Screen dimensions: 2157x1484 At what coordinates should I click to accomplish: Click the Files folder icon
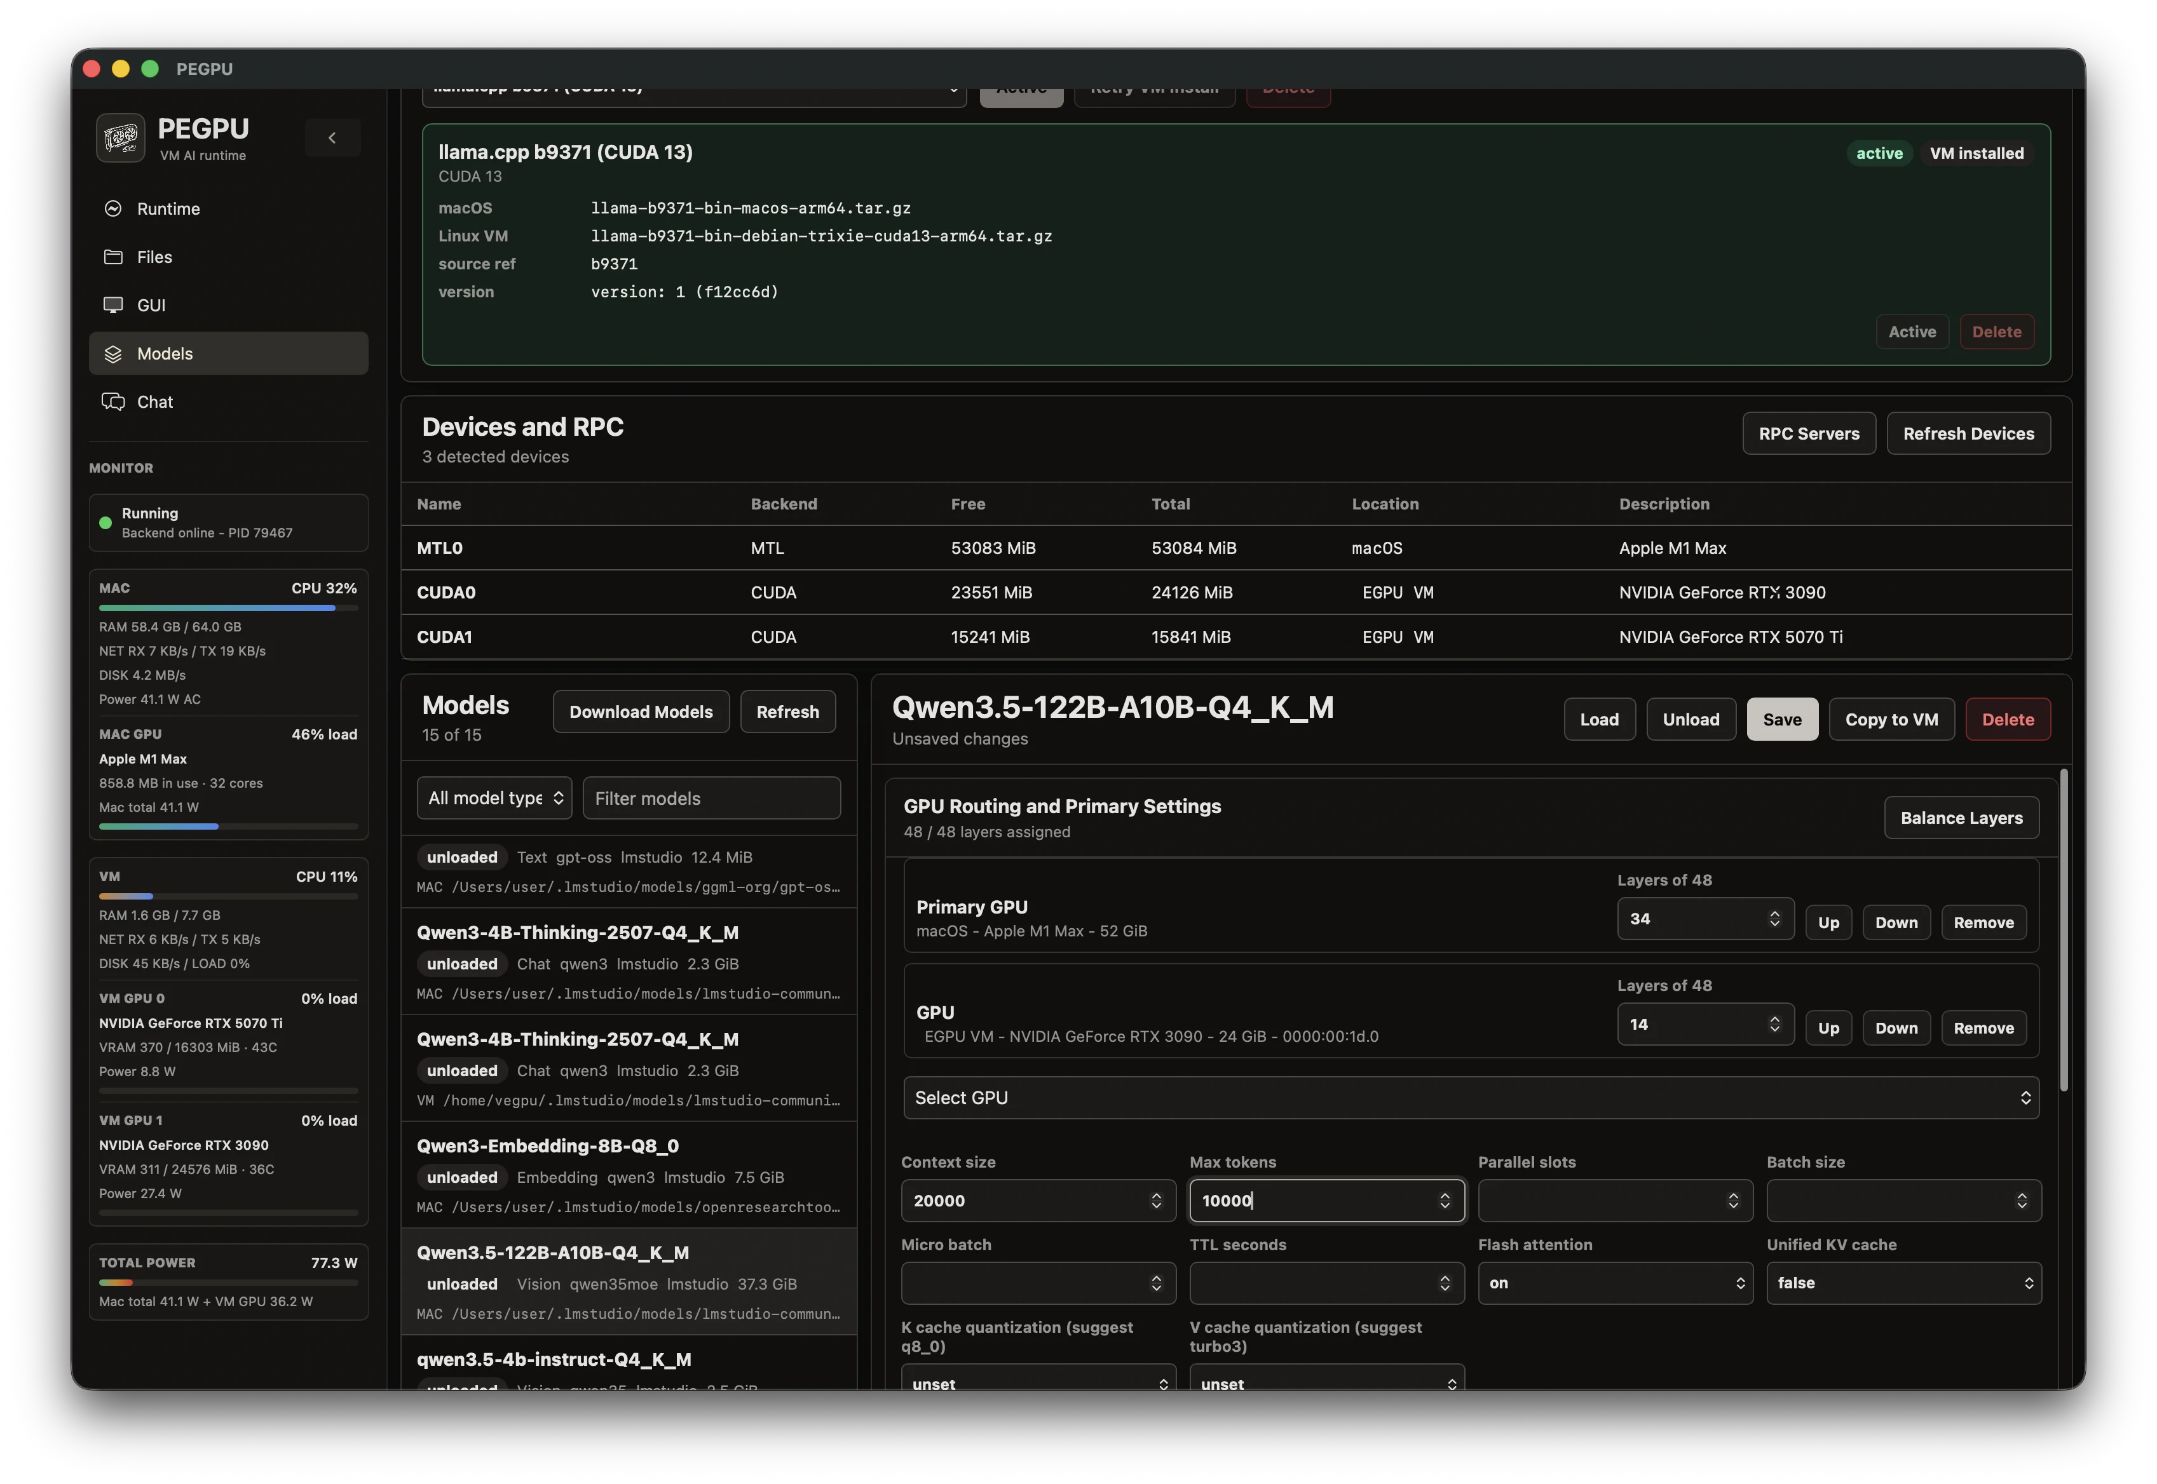pyautogui.click(x=114, y=257)
